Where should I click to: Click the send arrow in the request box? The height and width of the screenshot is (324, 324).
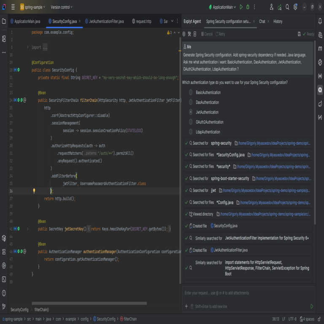[312, 306]
